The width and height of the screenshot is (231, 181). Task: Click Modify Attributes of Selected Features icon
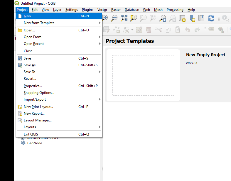tap(139, 30)
